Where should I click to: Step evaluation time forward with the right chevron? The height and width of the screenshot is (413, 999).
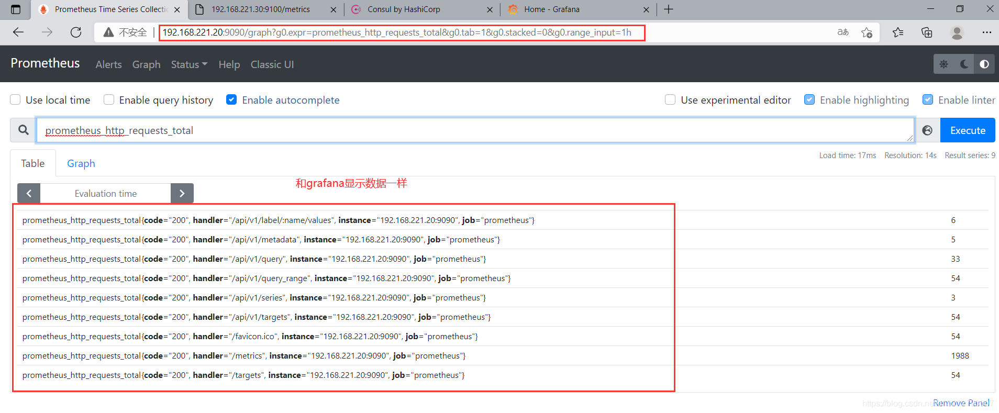[x=182, y=193]
